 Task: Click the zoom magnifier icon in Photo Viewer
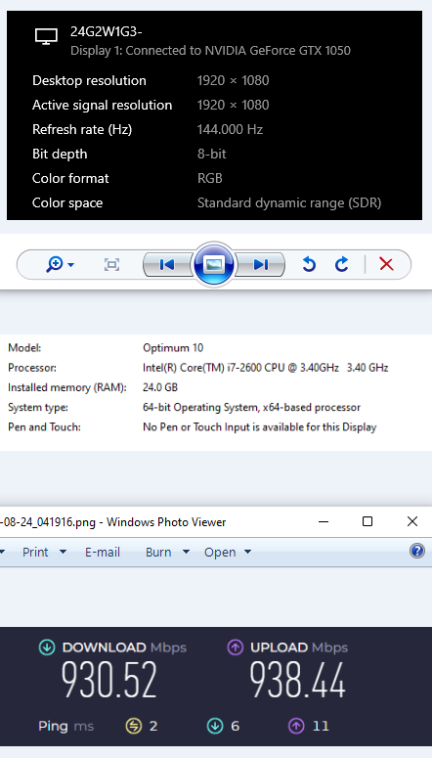click(x=55, y=264)
